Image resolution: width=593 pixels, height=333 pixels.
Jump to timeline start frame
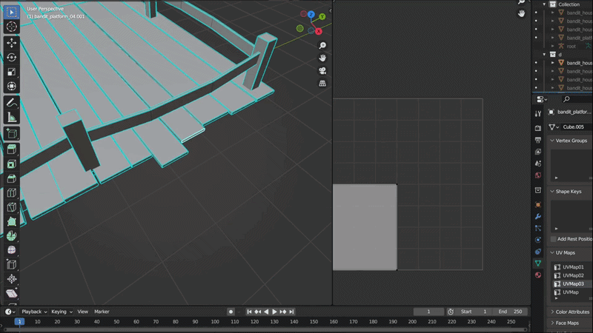tap(249, 312)
